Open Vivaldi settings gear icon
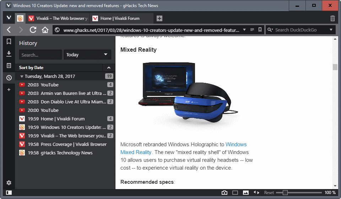341x199 pixels. [9, 183]
